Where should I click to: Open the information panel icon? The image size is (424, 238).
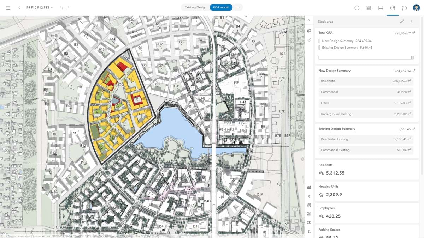tap(357, 8)
